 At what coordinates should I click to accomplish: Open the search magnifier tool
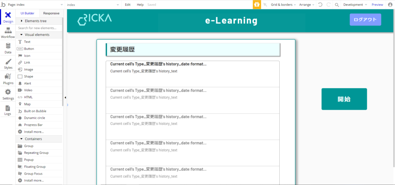coord(337,5)
